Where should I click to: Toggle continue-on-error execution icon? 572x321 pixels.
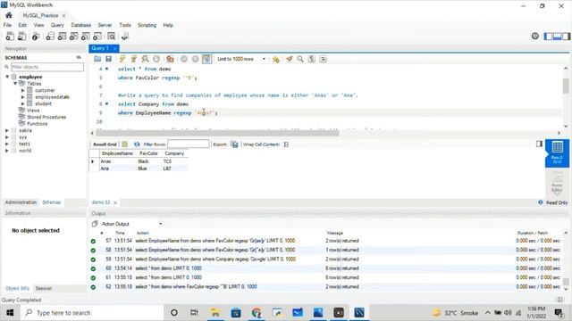[x=170, y=59]
